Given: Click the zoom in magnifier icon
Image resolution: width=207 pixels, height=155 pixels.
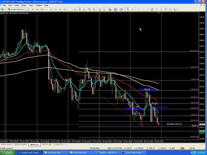Looking at the screenshot, I should tap(89, 9).
